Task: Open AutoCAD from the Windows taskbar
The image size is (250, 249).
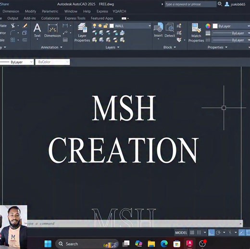Action: pos(189,244)
